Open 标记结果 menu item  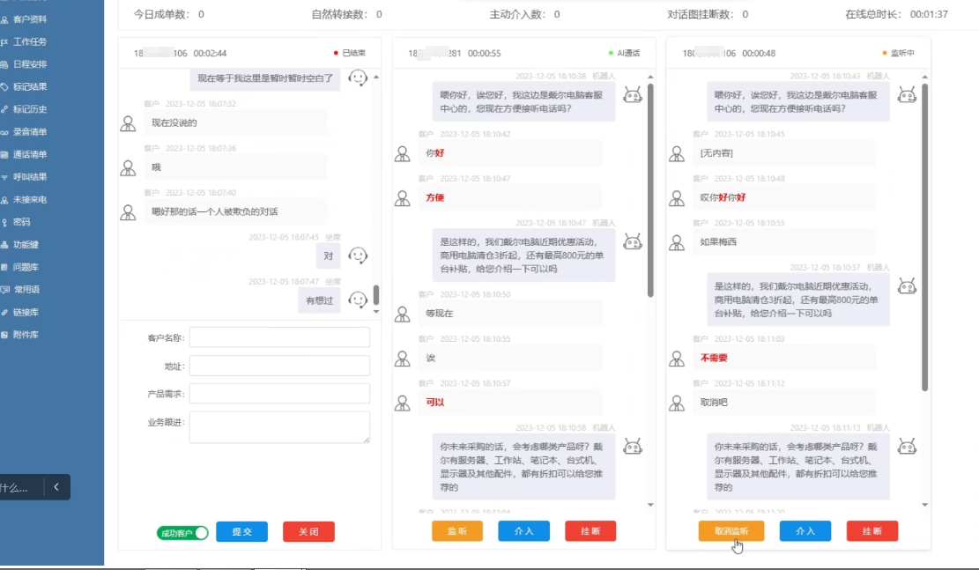click(30, 87)
